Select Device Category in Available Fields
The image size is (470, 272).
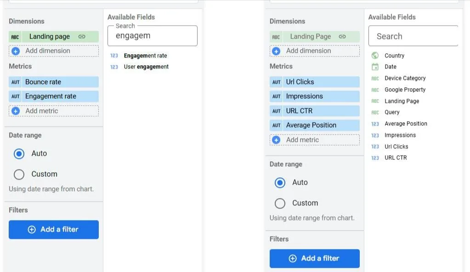click(405, 78)
